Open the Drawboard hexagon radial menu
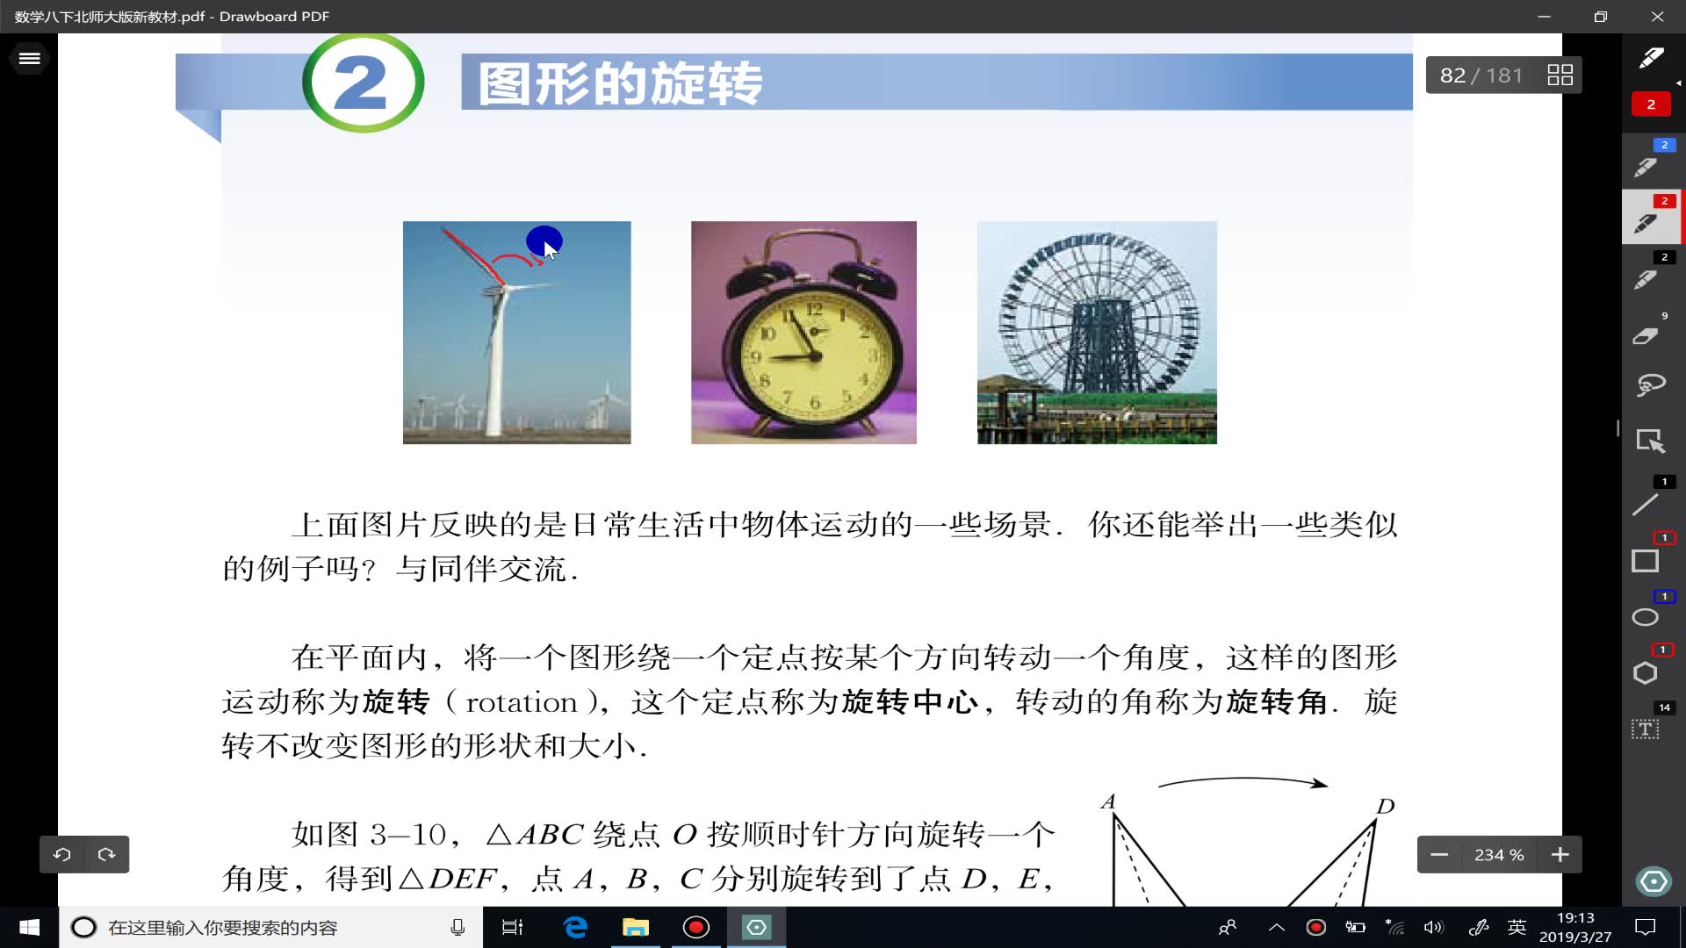The height and width of the screenshot is (948, 1686). [x=1654, y=880]
